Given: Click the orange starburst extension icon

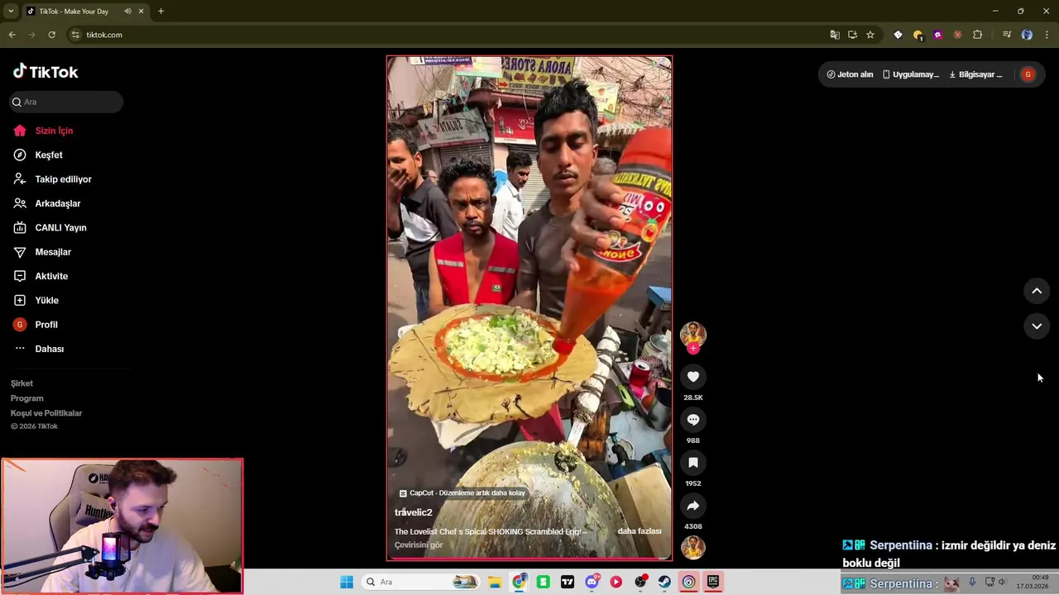Looking at the screenshot, I should click(x=957, y=35).
